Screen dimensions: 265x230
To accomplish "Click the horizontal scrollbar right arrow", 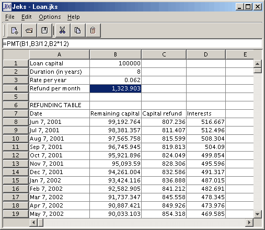I will tap(249, 222).
